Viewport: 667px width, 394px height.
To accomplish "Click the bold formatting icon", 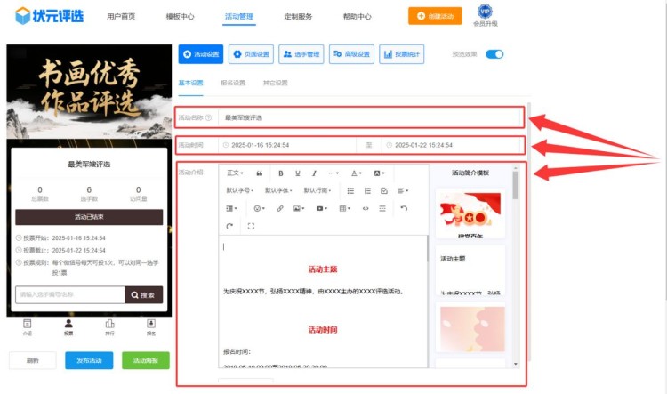I will point(281,173).
